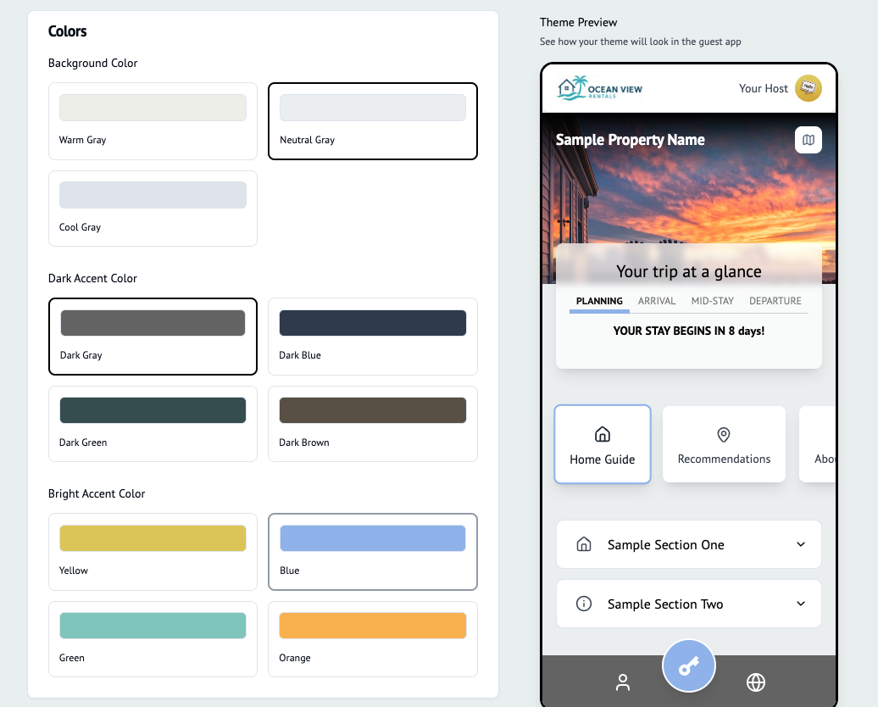
Task: Switch to the Arrival tab
Action: point(657,301)
